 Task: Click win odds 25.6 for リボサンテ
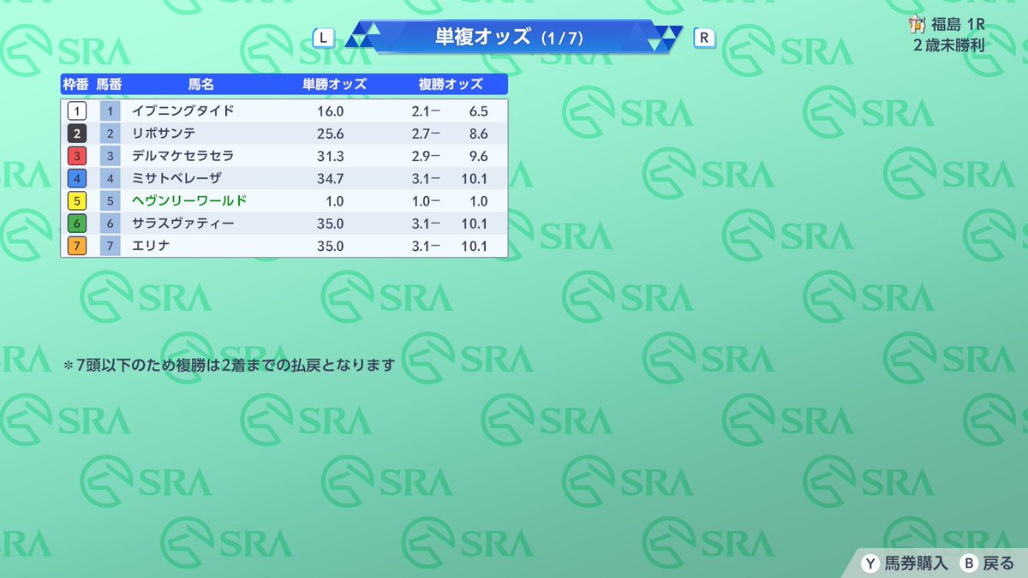click(330, 134)
